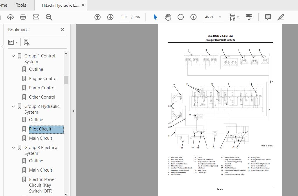This screenshot has height=196, width=298.
Task: Collapse the Group 1 Control System bookmark
Action: [x=13, y=56]
